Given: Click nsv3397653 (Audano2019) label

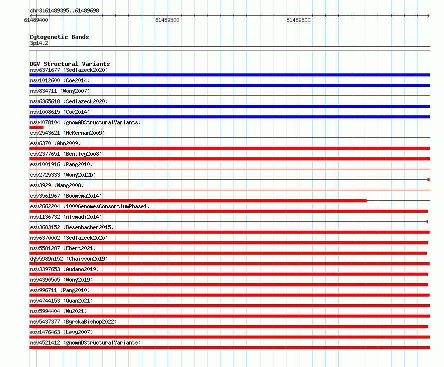Looking at the screenshot, I should click(x=64, y=269).
